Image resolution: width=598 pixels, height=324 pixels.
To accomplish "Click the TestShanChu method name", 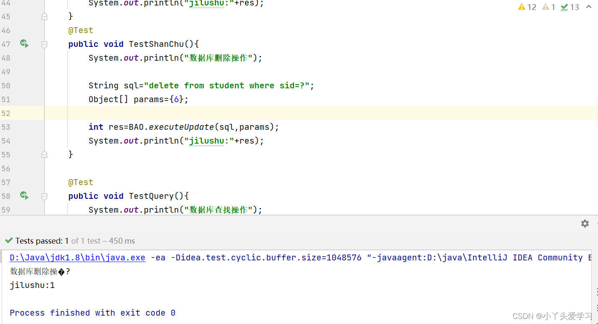I will 156,44.
